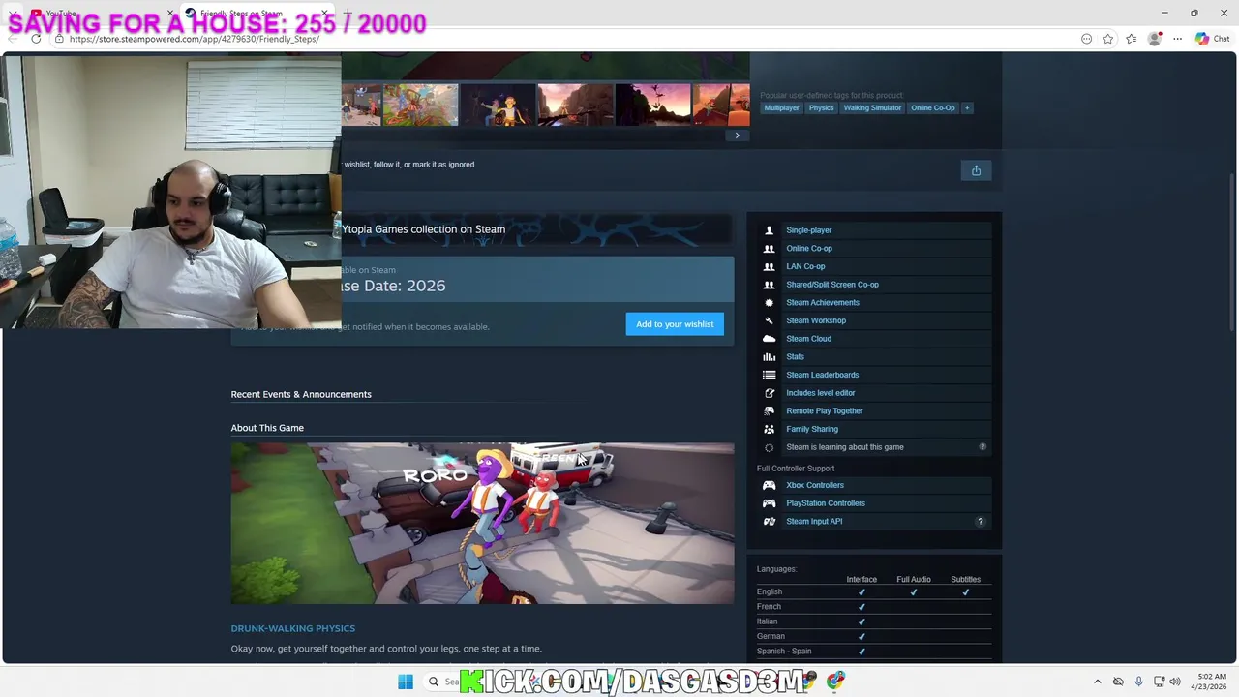Click the browser address bar URL
The height and width of the screenshot is (697, 1239).
[194, 39]
